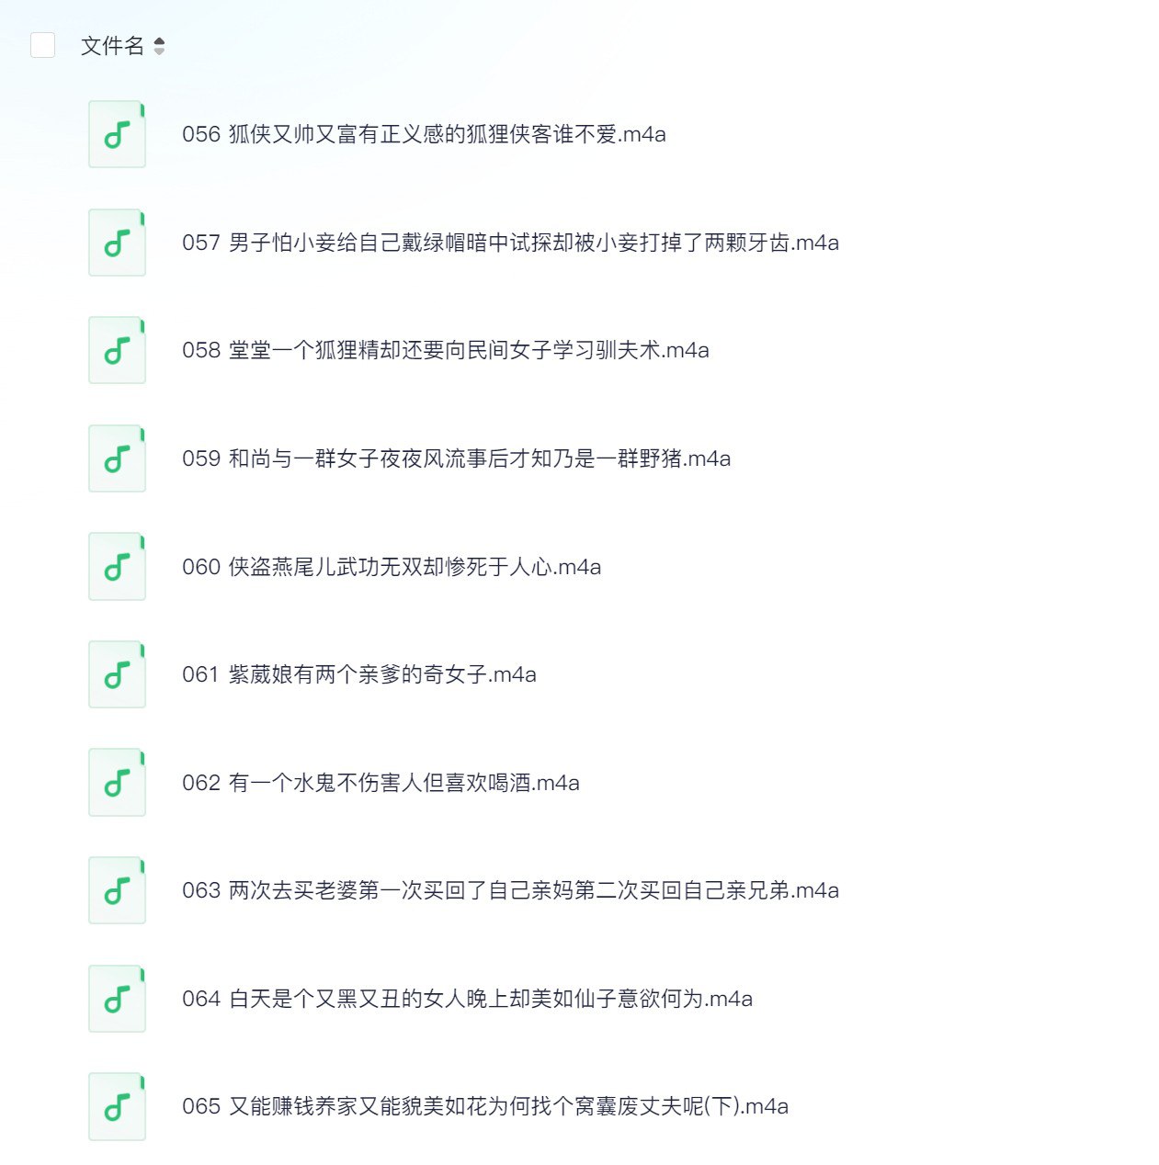Click the m4a icon next to file 059

pyautogui.click(x=116, y=458)
